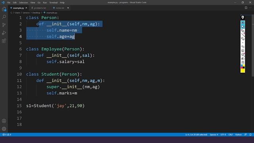Viewport: 254px width, 143px height.
Task: Expand the lenovo breadcrumb segment
Action: coord(26,13)
